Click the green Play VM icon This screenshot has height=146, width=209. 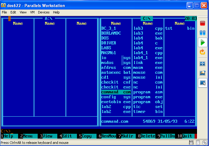pyautogui.click(x=203, y=43)
